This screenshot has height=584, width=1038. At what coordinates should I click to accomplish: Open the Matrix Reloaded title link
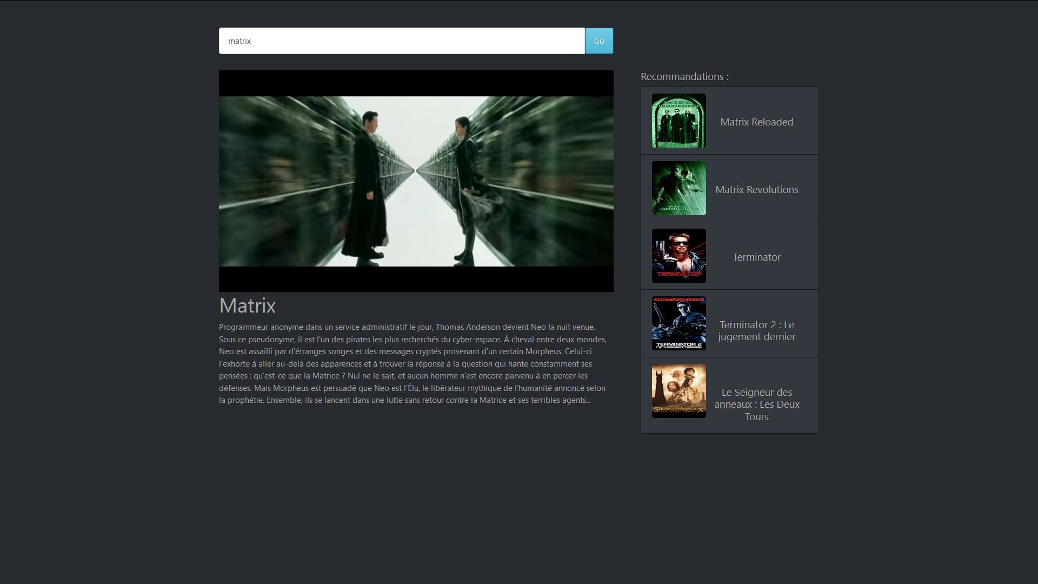tap(756, 122)
